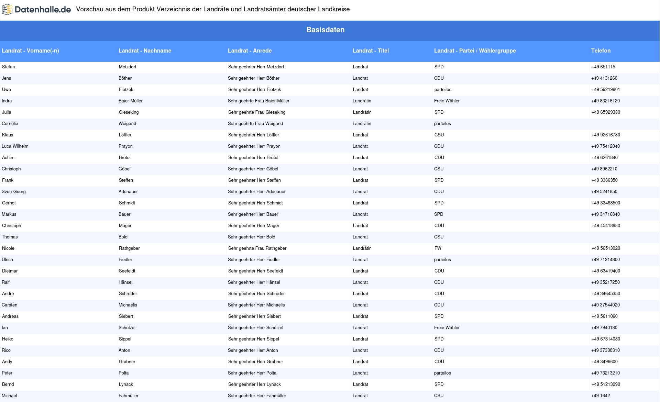Select the first name cell Ian
Image resolution: width=660 pixels, height=402 pixels.
click(x=5, y=328)
